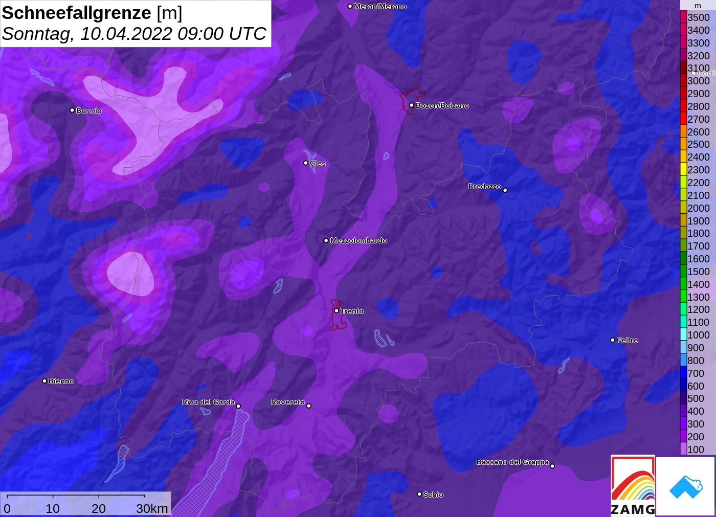The height and width of the screenshot is (517, 716).
Task: Click the legend value 2000
Action: [699, 208]
